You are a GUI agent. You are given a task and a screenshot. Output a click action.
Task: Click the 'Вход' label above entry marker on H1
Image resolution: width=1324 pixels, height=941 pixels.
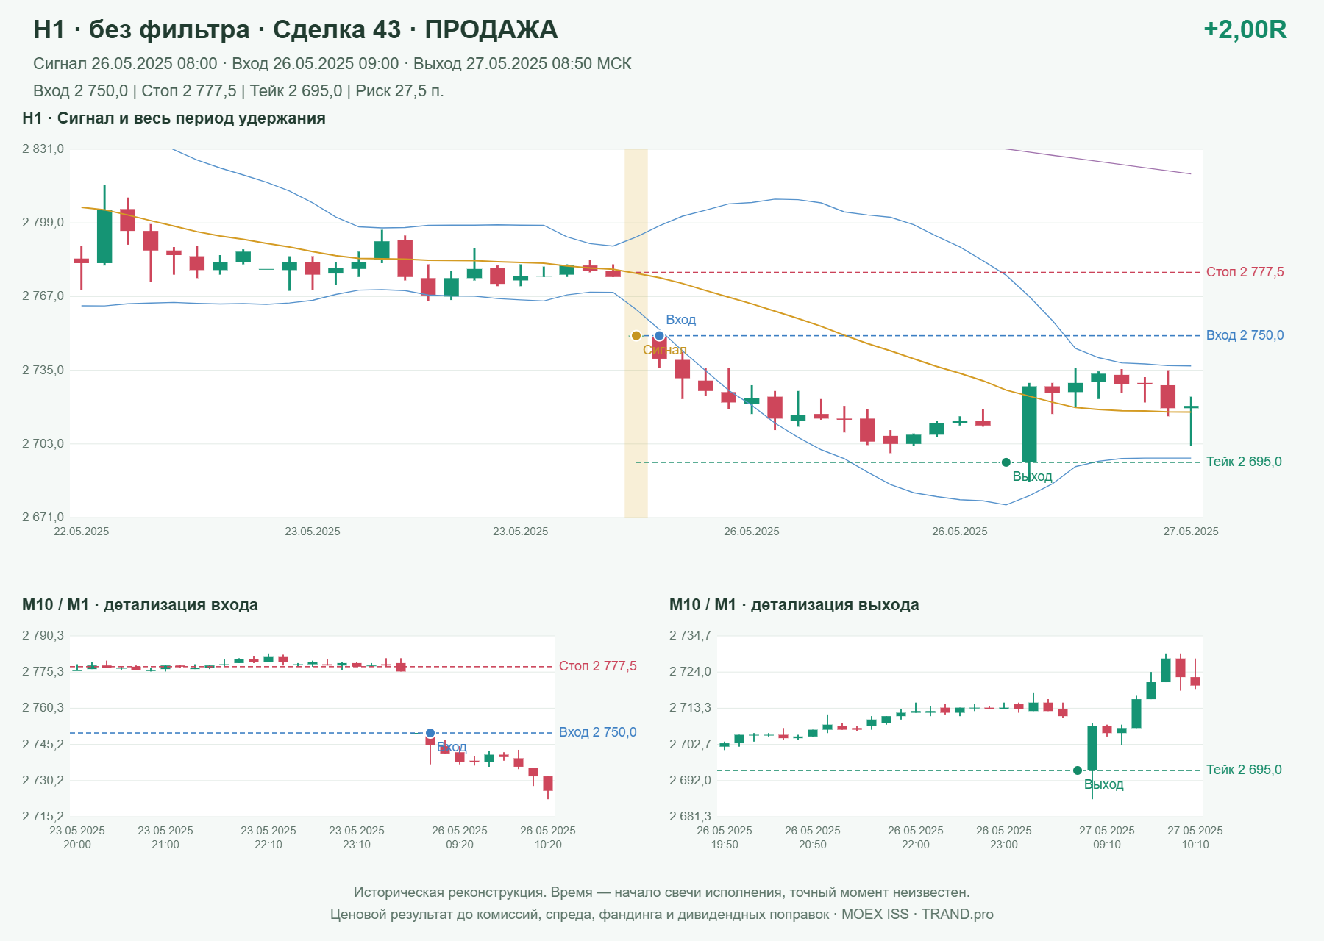click(680, 320)
